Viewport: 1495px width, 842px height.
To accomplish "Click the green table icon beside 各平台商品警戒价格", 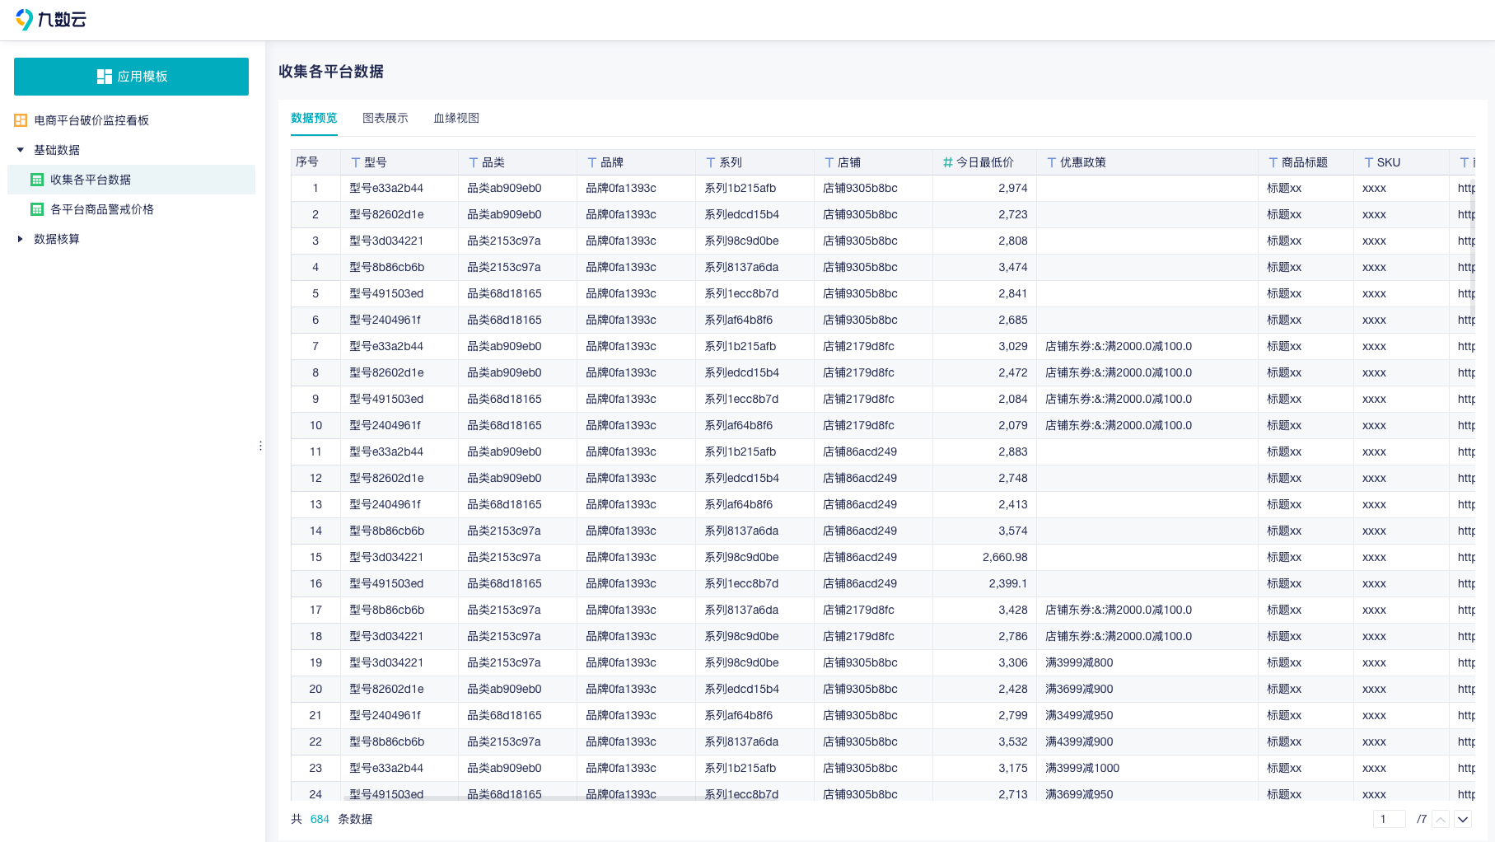I will point(37,209).
